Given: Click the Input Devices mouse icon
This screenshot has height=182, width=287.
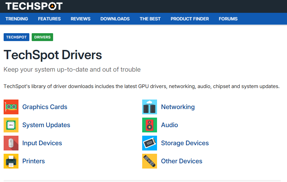Looking at the screenshot, I should (x=11, y=143).
